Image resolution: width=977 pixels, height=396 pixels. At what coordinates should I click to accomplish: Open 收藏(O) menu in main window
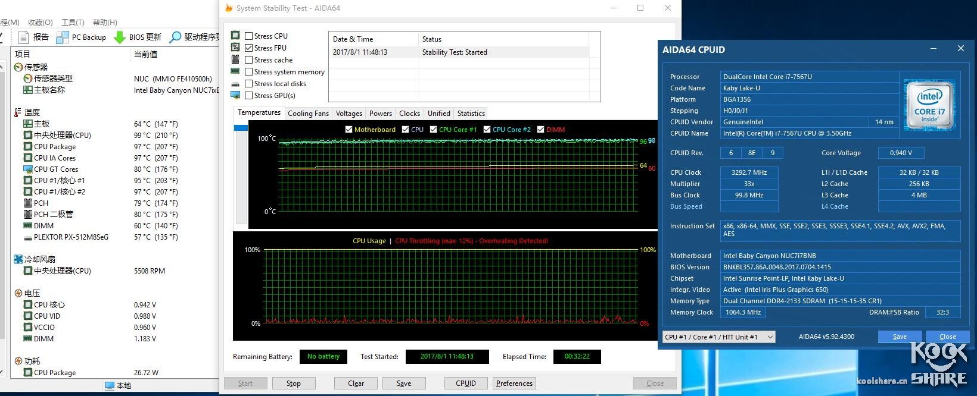(x=41, y=22)
